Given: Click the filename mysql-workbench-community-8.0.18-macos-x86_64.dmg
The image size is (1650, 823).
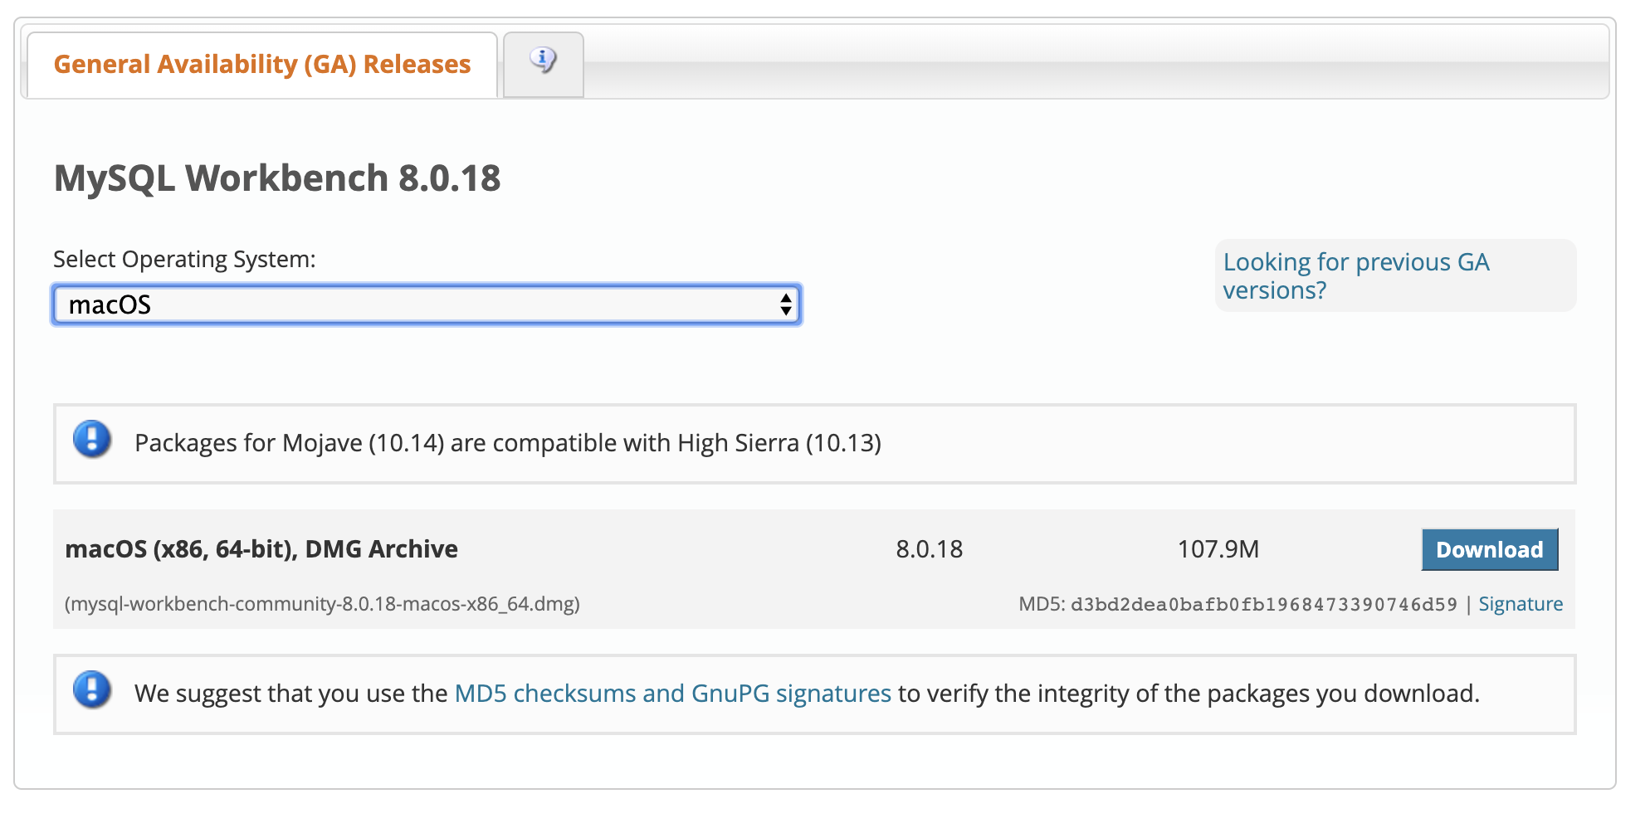Looking at the screenshot, I should (x=322, y=604).
